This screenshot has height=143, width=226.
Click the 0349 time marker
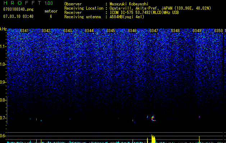(x=197, y=31)
